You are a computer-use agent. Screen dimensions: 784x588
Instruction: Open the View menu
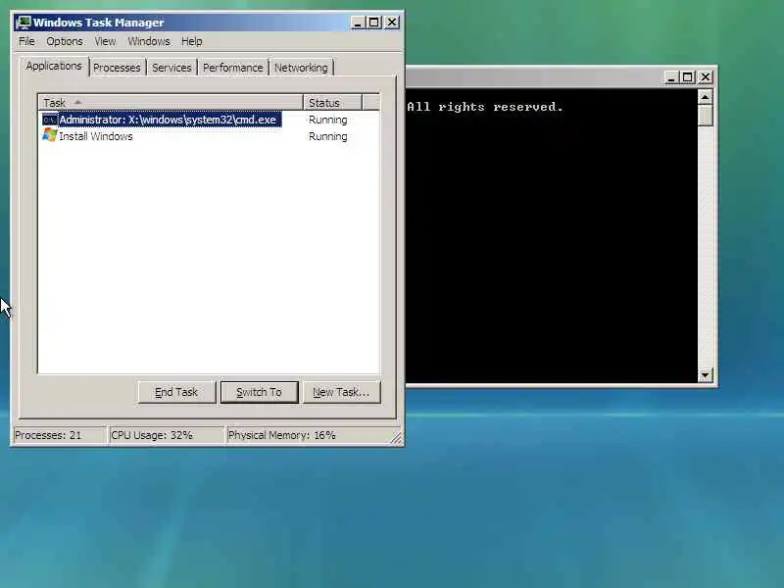tap(105, 41)
